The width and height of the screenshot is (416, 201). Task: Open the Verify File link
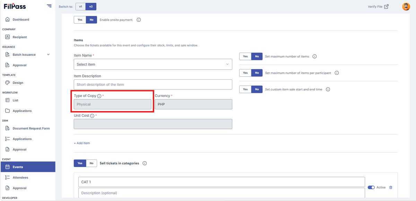(378, 7)
